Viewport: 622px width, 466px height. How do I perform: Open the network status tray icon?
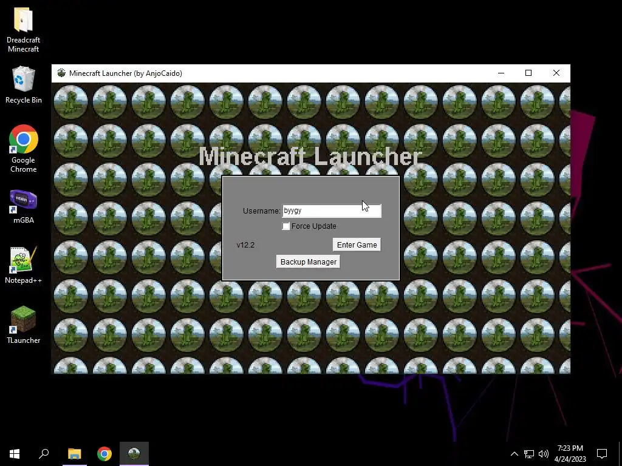(x=529, y=454)
